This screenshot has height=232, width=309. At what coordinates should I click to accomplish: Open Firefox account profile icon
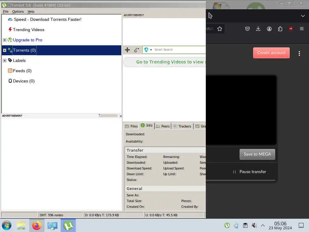pyautogui.click(x=269, y=29)
